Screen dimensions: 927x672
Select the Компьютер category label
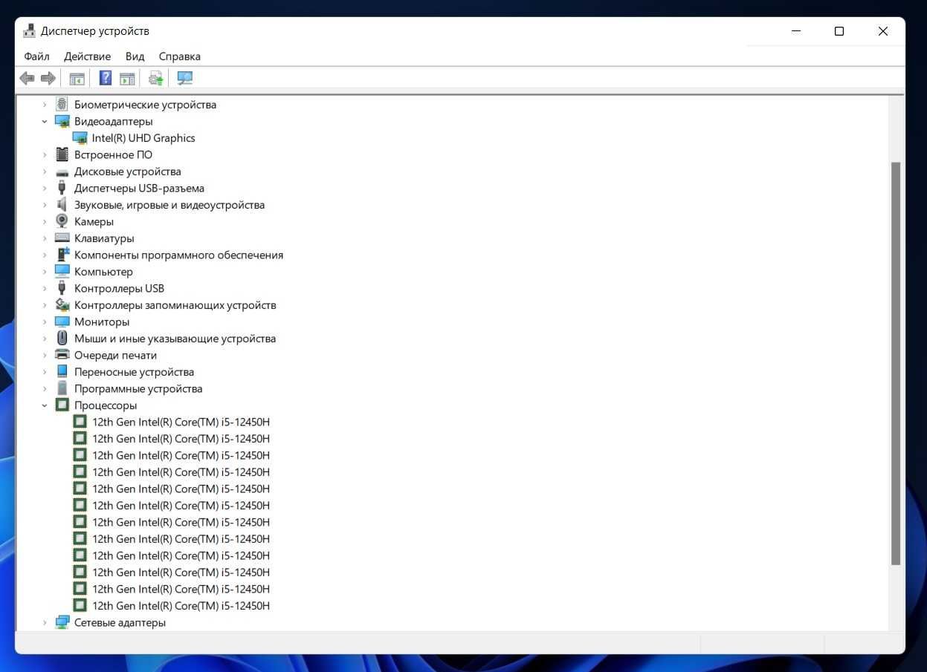tap(103, 272)
